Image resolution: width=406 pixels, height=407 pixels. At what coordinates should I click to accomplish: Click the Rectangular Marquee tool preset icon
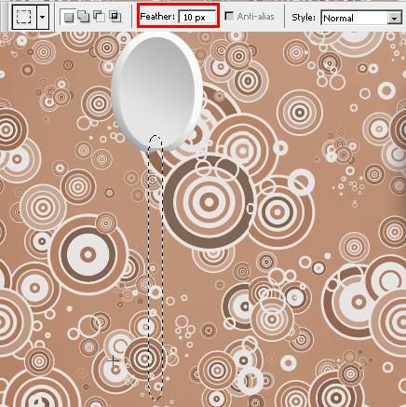pos(24,17)
